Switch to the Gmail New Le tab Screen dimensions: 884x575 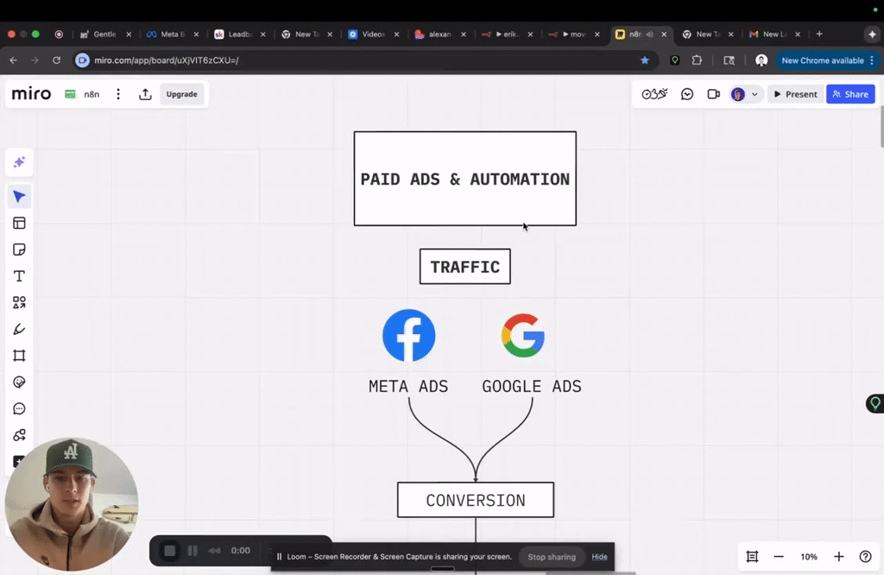pos(774,35)
